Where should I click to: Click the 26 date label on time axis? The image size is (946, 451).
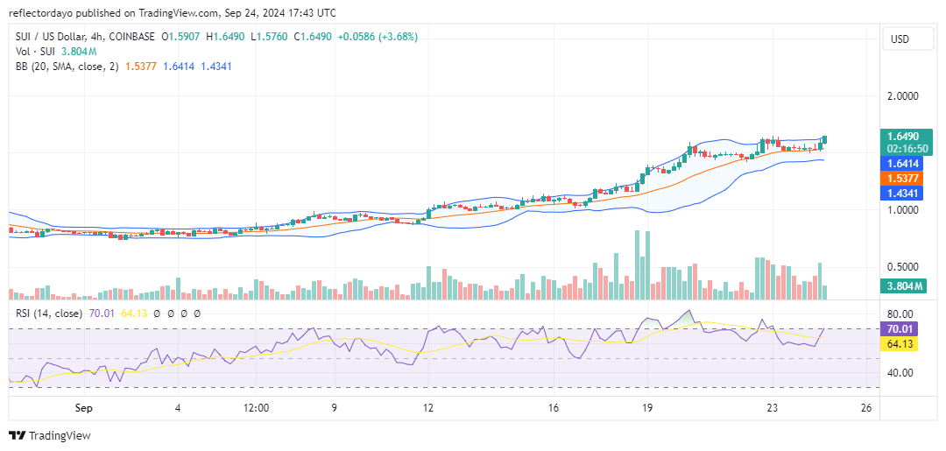[866, 408]
